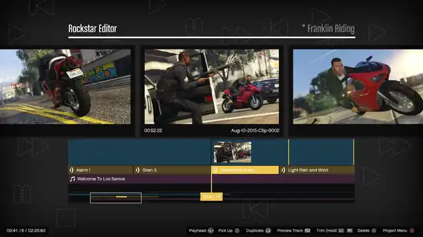
Task: Select the Siren 3 ambient track clip
Action: (172, 170)
